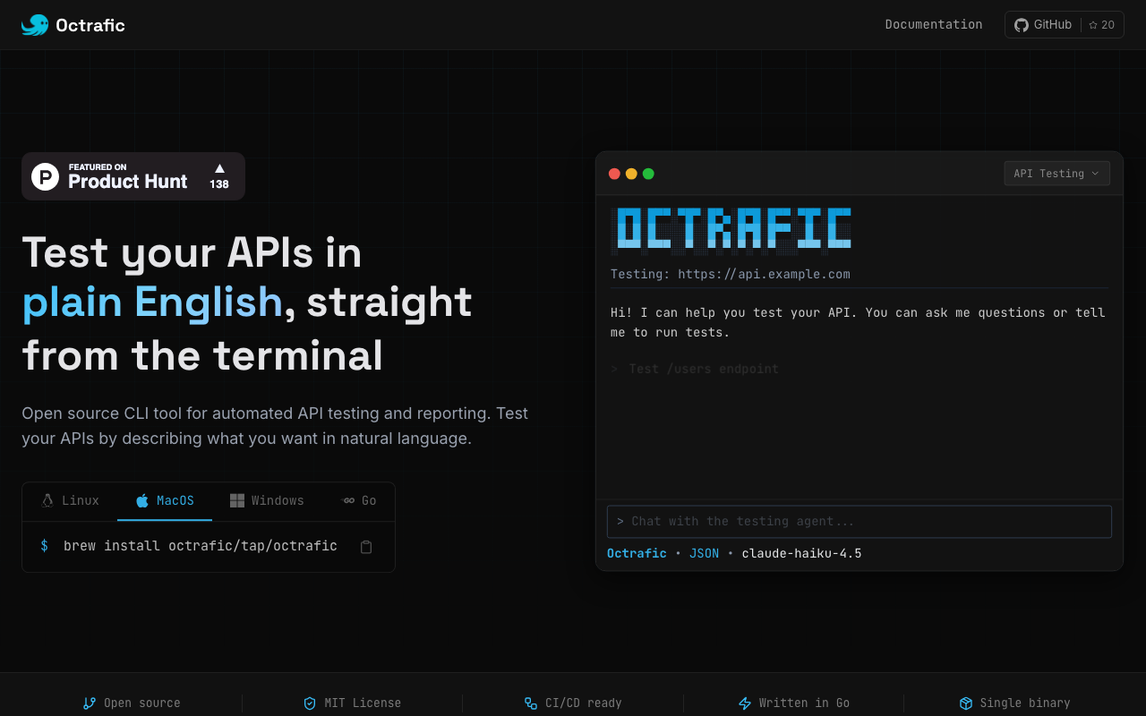The height and width of the screenshot is (716, 1146).
Task: Click the Testing: https://api.example.com line
Action: (731, 274)
